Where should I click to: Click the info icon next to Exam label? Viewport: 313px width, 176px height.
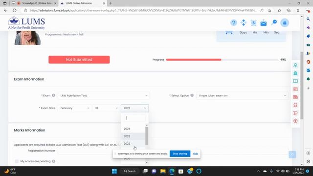(x=53, y=95)
